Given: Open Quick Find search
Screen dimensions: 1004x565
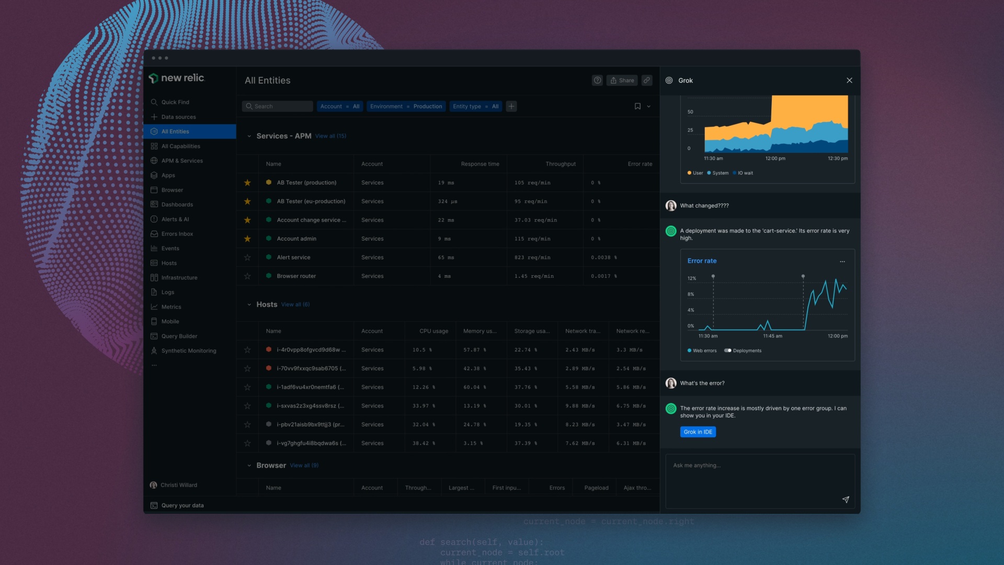Looking at the screenshot, I should tap(175, 102).
